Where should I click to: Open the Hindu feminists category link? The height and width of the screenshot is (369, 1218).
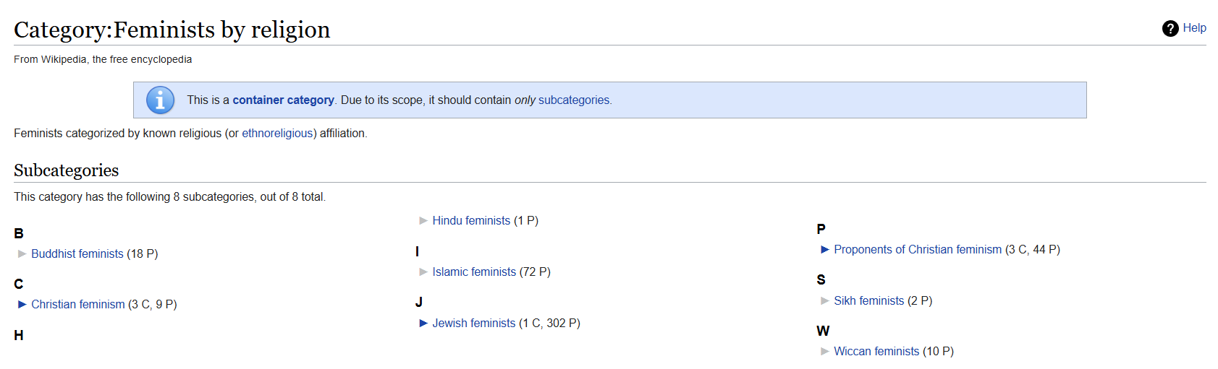(471, 221)
